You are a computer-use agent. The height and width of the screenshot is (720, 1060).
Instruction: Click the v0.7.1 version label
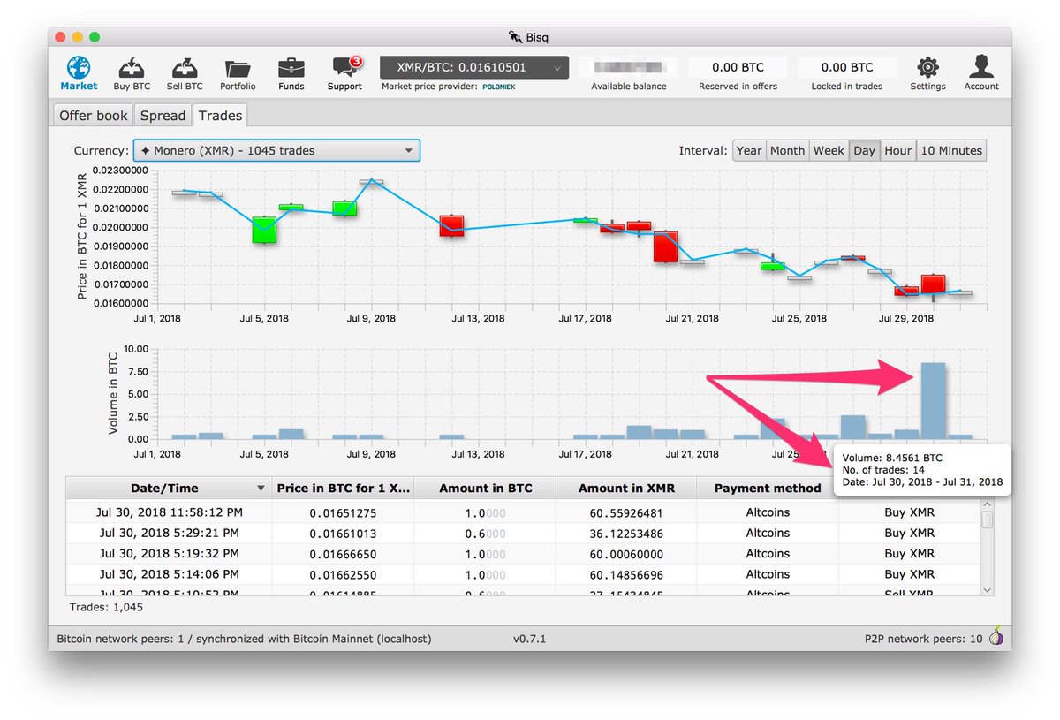pyautogui.click(x=529, y=638)
